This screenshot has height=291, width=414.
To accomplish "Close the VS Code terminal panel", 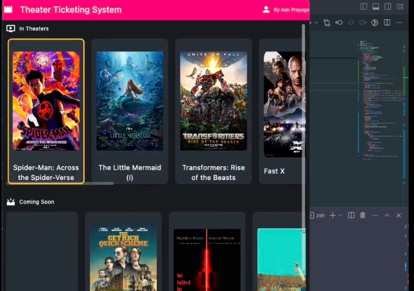I will coord(398,215).
